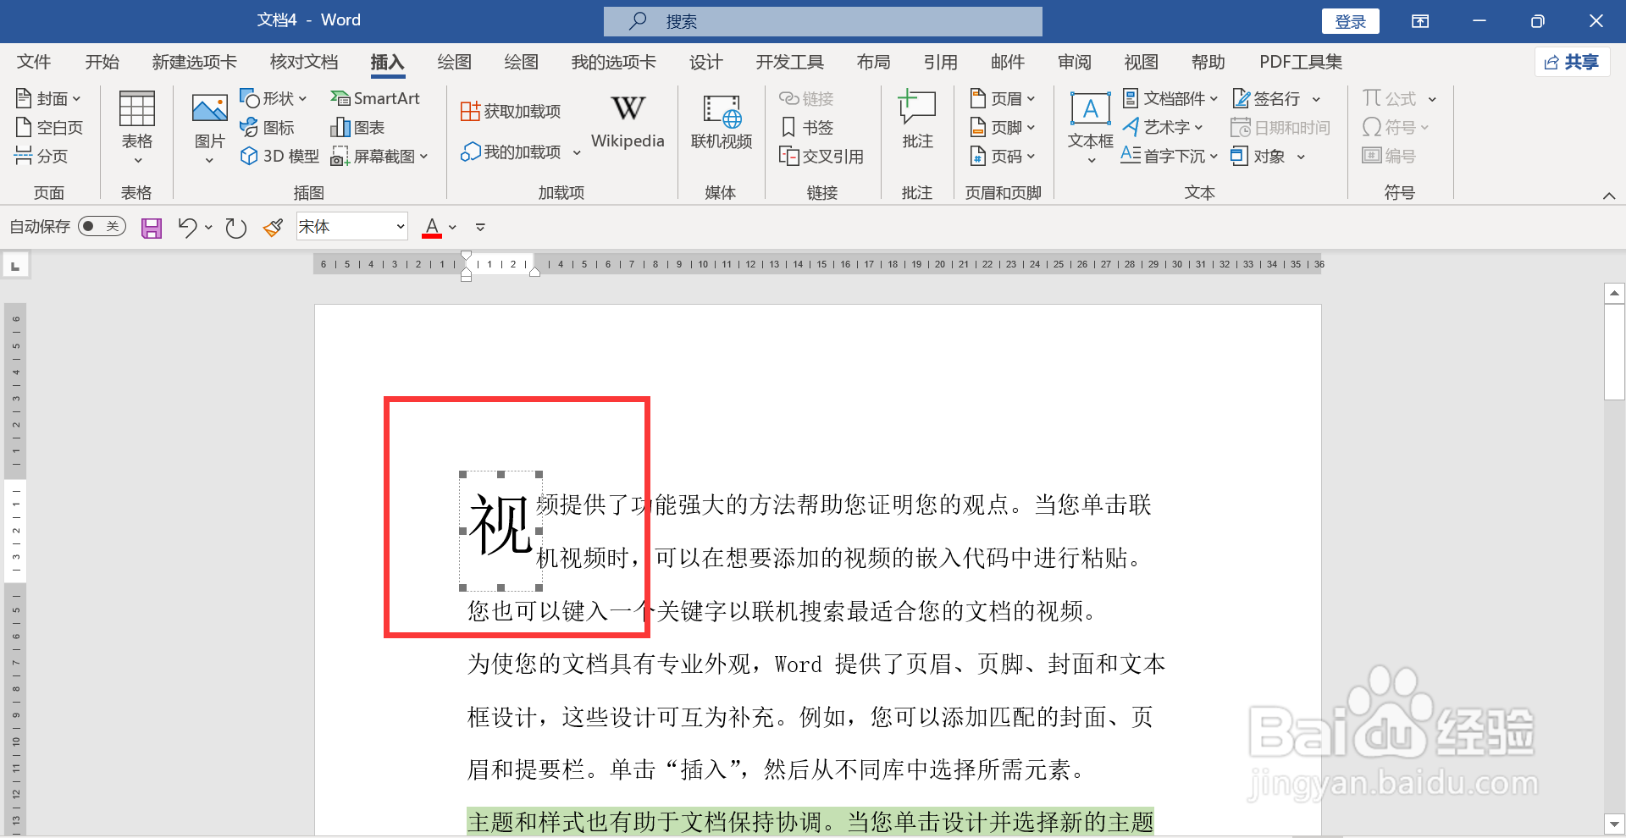
Task: Switch to Review (审阅) tab
Action: pyautogui.click(x=1074, y=63)
